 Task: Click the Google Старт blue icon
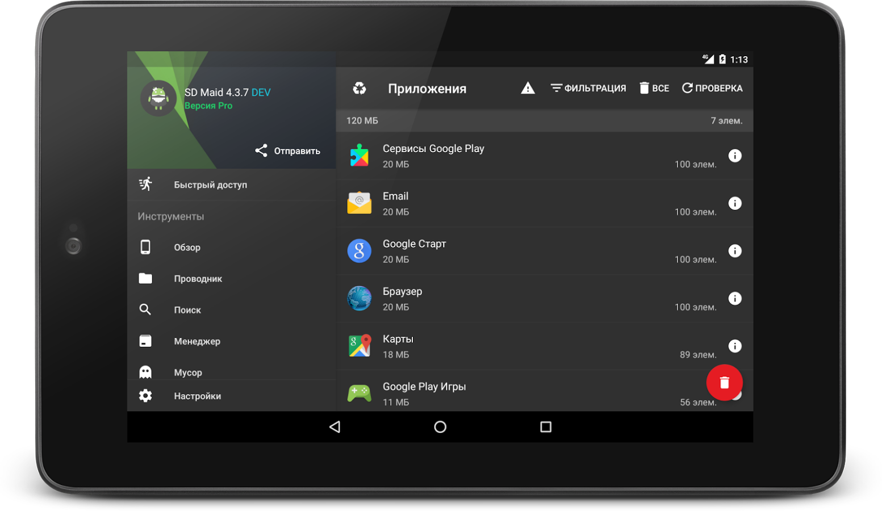[x=359, y=251]
